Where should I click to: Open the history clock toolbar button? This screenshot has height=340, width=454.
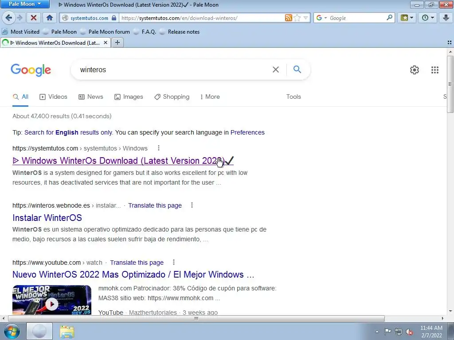point(428,18)
